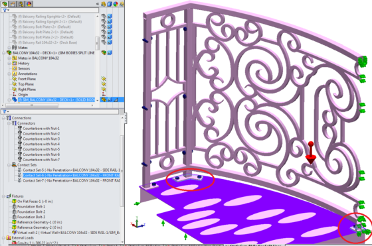Viewport: 372px width, 246px height.
Task: Select Right Plane in the tree
Action: click(27, 90)
